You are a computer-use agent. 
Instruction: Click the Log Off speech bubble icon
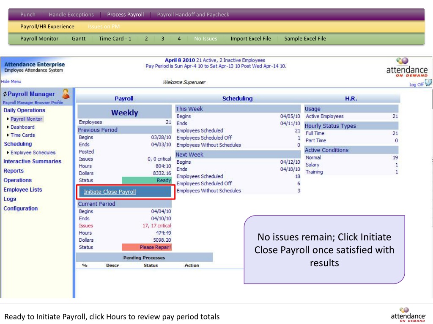point(428,82)
